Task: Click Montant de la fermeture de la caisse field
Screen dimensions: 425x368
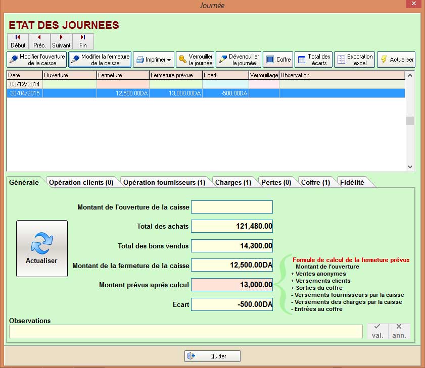Action: [232, 265]
